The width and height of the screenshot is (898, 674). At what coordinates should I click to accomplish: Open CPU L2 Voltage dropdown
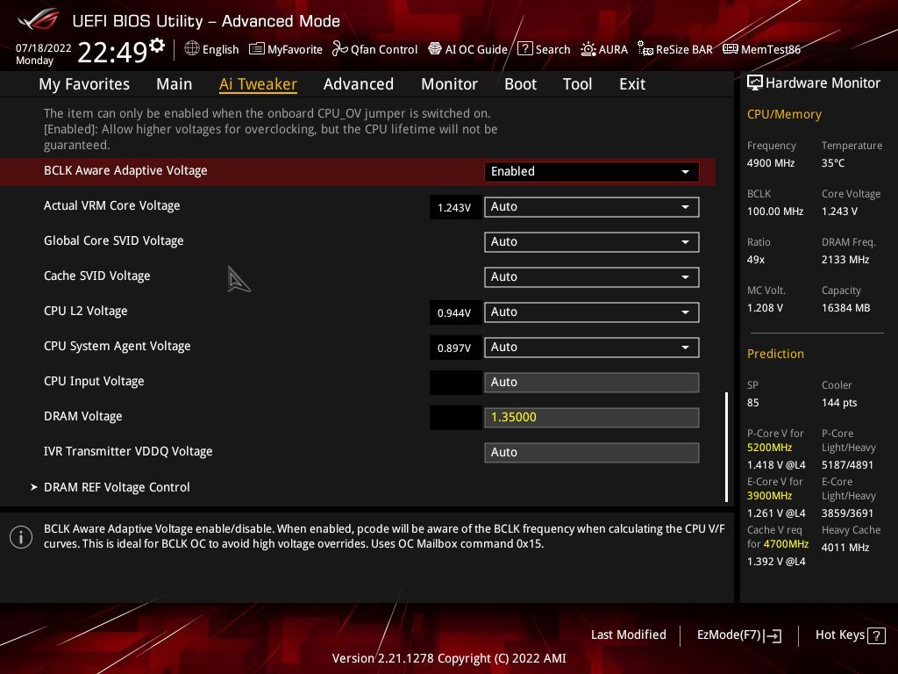point(591,312)
